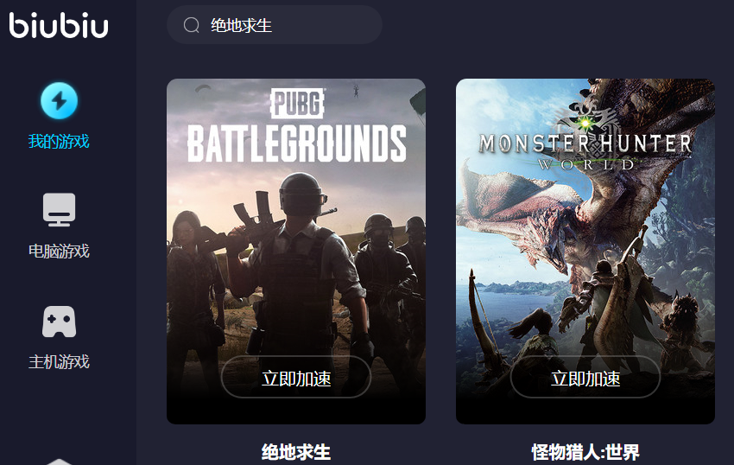Click the 怪物猎人:世界 game title
The image size is (734, 465).
click(585, 452)
